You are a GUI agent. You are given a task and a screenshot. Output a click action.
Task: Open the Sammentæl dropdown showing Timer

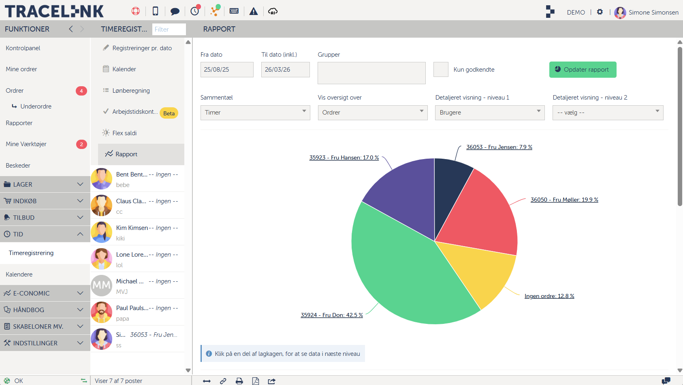(255, 113)
